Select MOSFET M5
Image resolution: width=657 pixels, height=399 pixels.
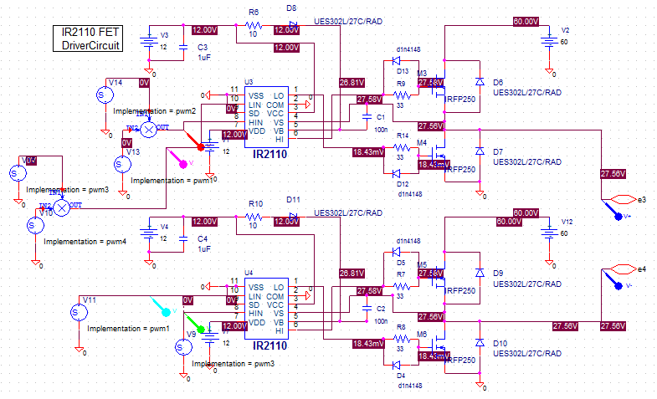tap(439, 278)
